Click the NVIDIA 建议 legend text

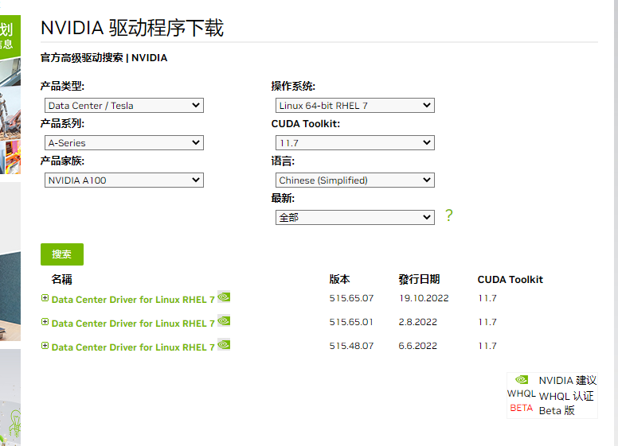coord(568,380)
